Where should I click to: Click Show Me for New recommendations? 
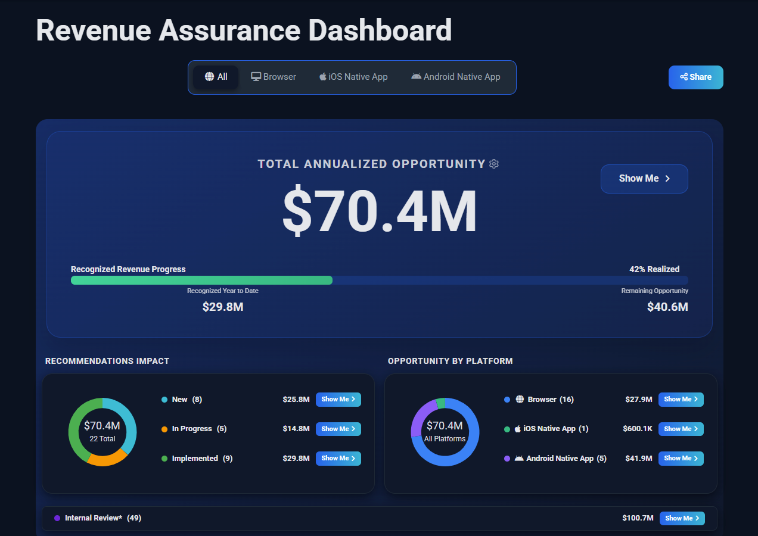pos(338,400)
